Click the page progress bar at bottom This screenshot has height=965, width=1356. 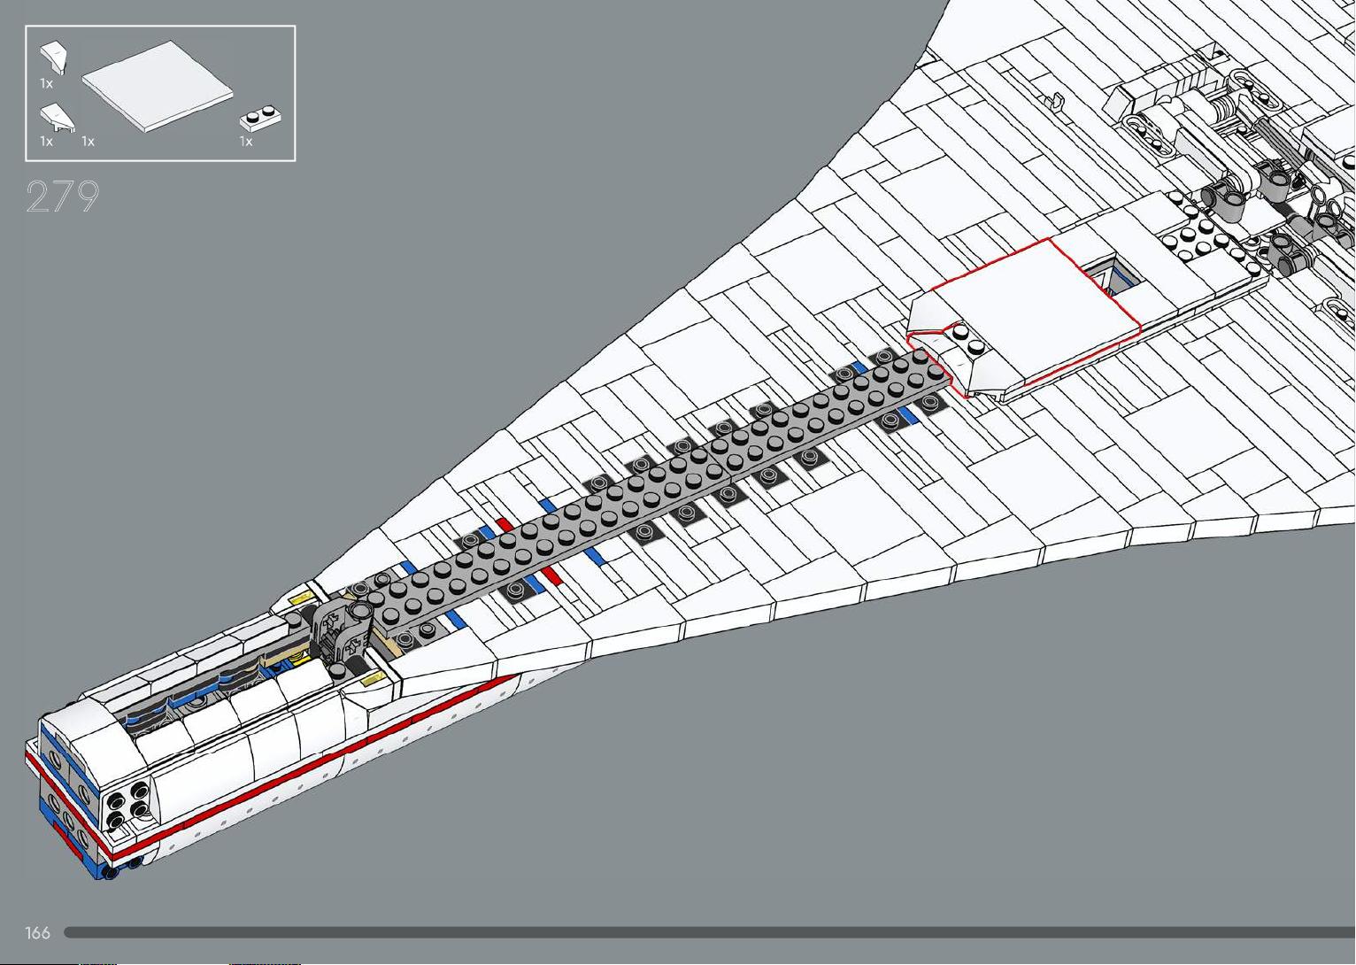(x=709, y=932)
